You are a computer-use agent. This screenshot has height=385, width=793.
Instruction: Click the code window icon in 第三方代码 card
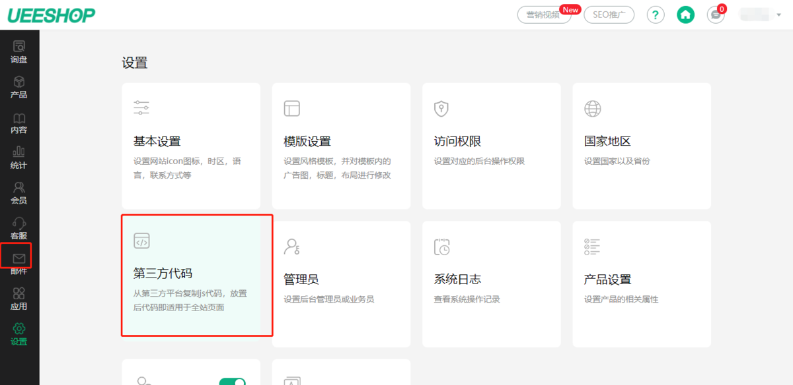coord(141,241)
